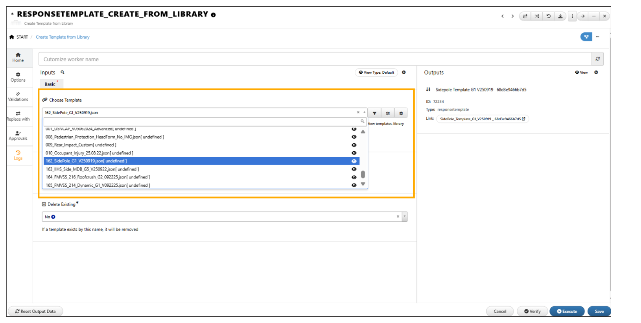Expand the Delete Existing dropdown
Screen dimensions: 641x323
405,217
